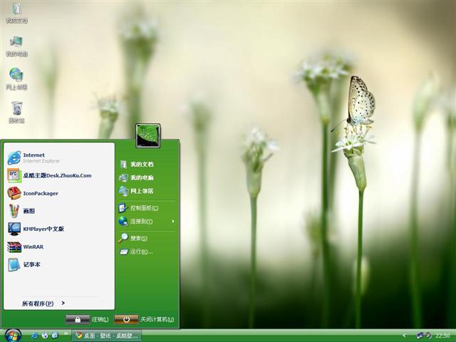Launch Internet Explorer from the quick launch bar

tap(35, 336)
